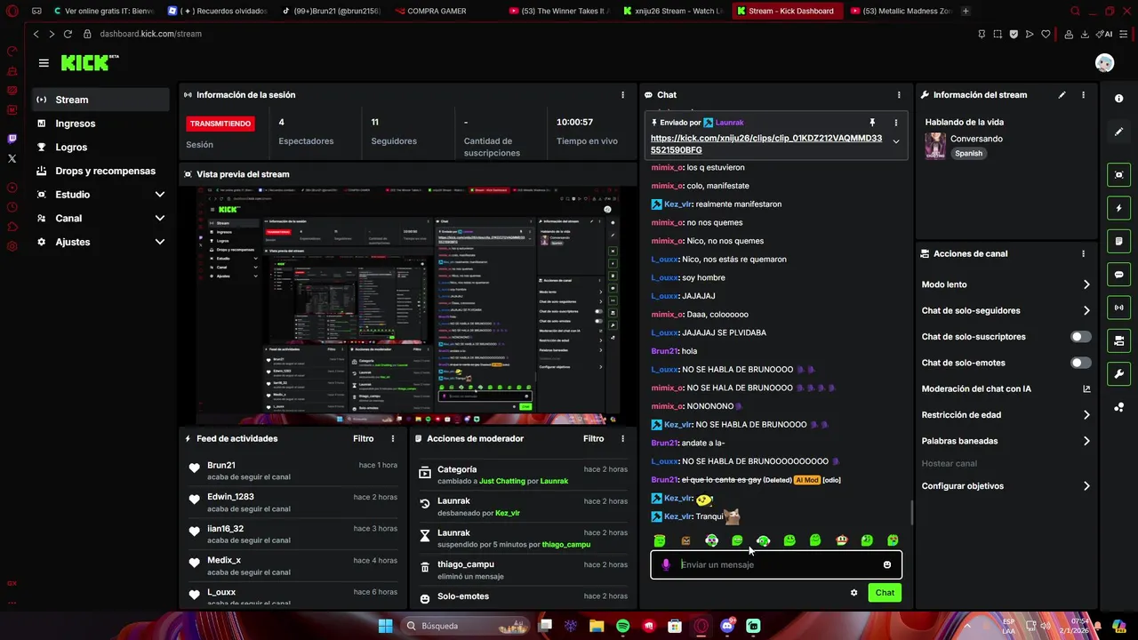This screenshot has height=640, width=1138.
Task: Click the green Chat send button
Action: [x=885, y=593]
